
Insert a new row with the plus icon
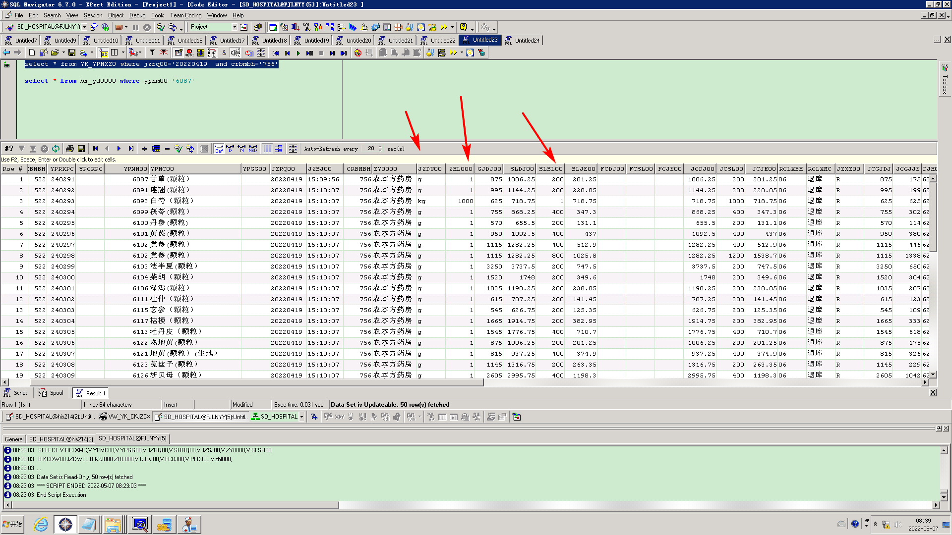point(144,149)
